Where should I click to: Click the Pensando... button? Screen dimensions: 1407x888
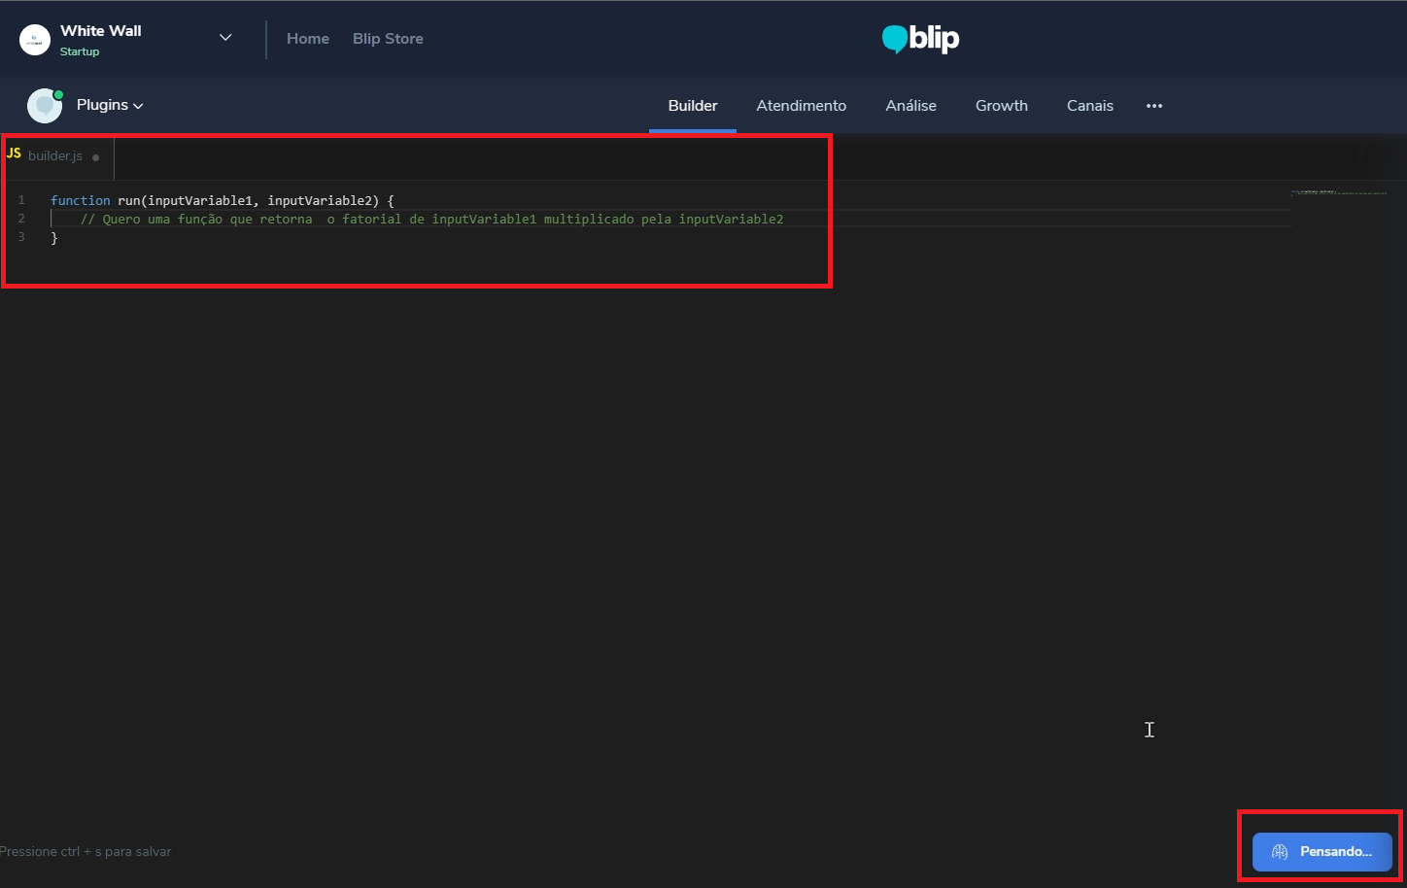1322,852
